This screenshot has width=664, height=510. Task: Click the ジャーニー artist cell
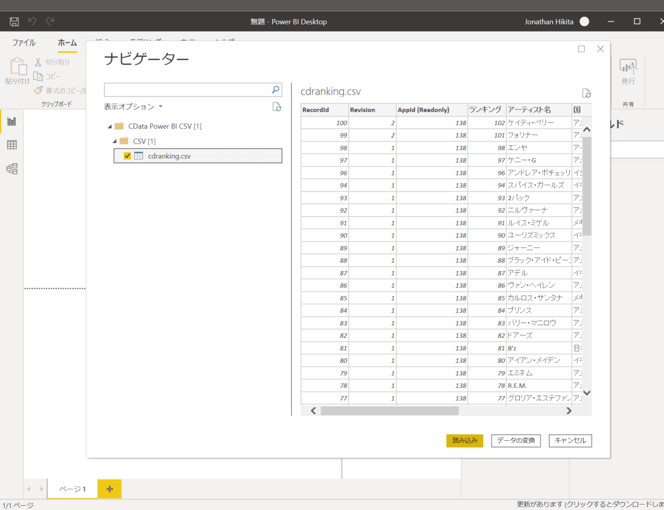(539, 248)
